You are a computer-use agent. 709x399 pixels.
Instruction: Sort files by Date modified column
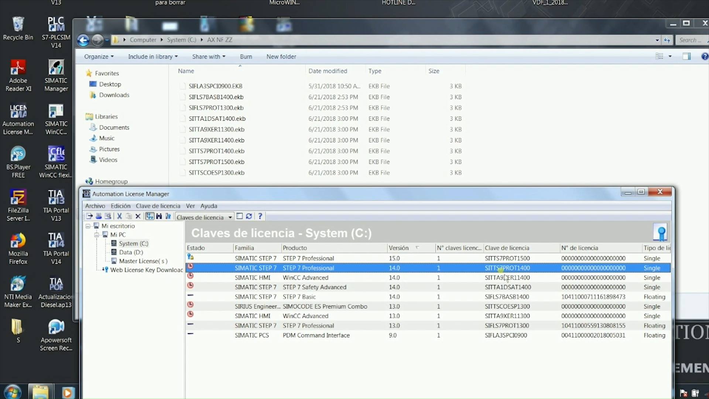click(335, 71)
